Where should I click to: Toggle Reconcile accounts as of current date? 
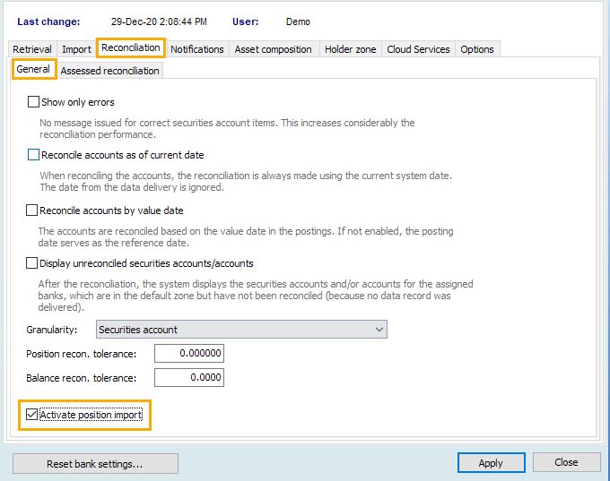click(34, 155)
